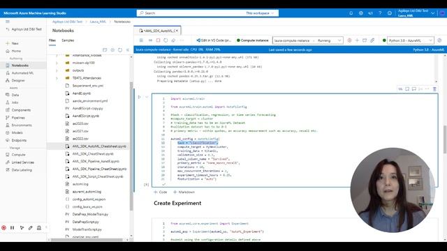Expand the TBATS_Attendances folder
Screen dimensions: 447x251
pyautogui.click(x=57, y=78)
